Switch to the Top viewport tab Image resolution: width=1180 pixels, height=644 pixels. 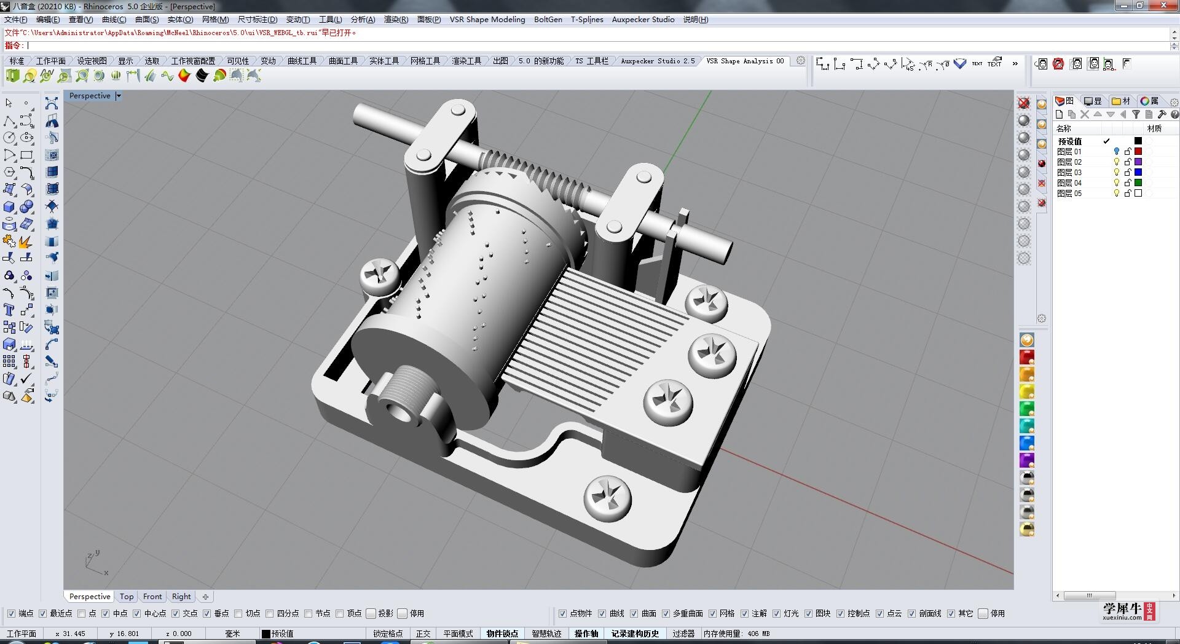pyautogui.click(x=127, y=596)
